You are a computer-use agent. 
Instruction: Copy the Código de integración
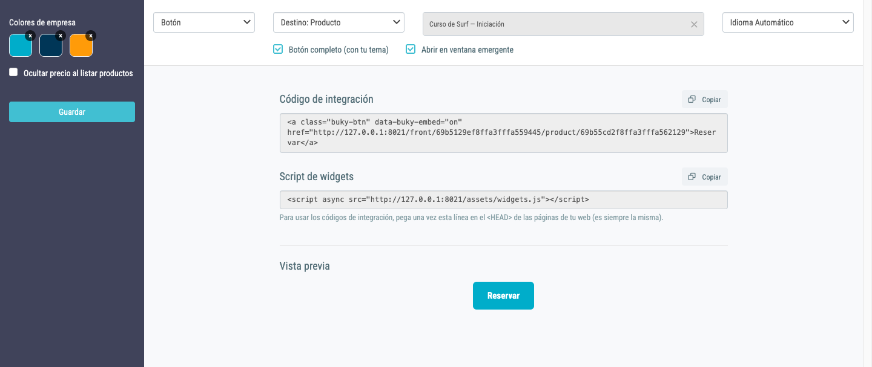(x=705, y=99)
